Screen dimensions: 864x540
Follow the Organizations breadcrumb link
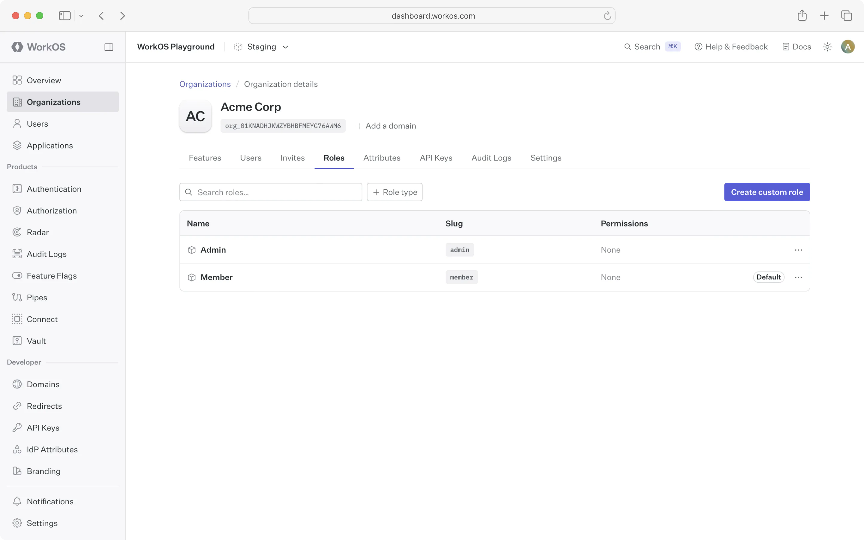coord(205,84)
